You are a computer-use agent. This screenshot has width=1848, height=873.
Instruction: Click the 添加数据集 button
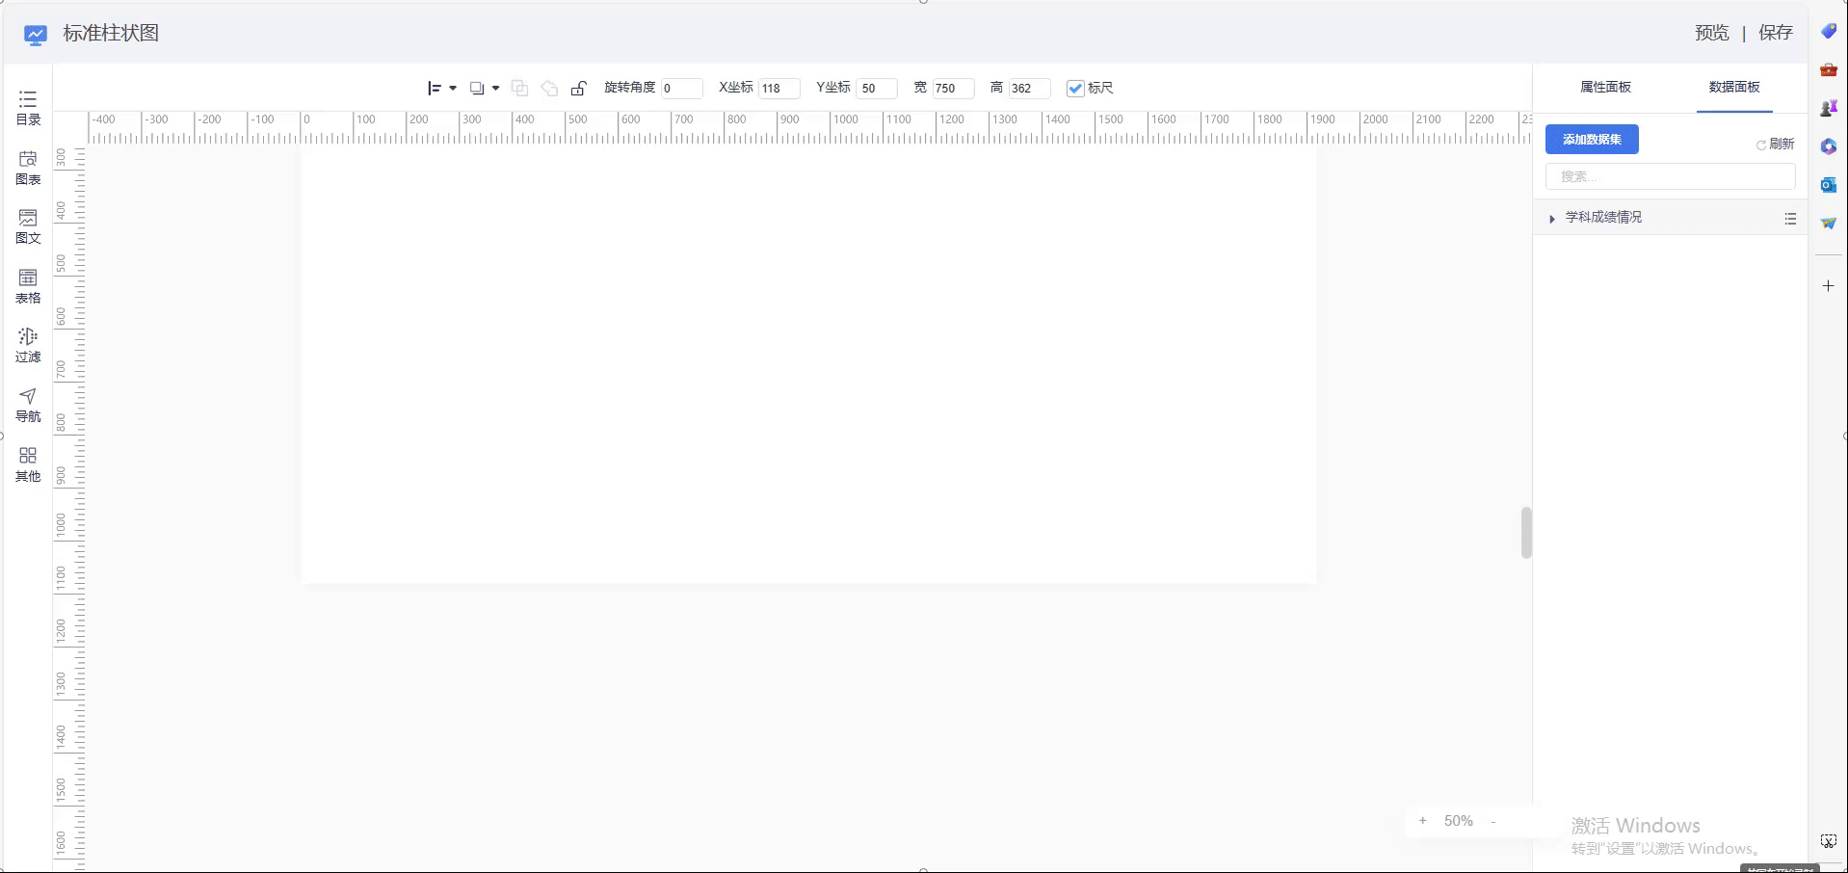point(1592,140)
